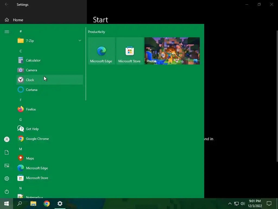Open the Settings gear in Start sidebar

(7, 179)
